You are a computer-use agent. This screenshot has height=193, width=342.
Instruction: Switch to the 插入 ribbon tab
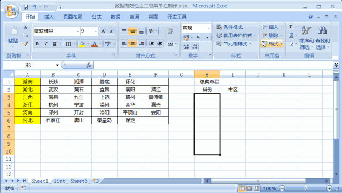(49, 17)
